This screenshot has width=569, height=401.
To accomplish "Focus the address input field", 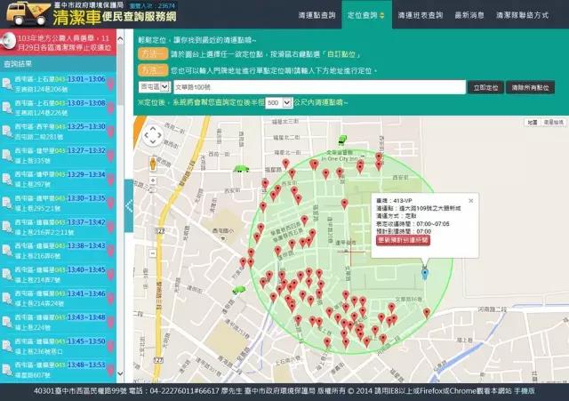I will [319, 87].
